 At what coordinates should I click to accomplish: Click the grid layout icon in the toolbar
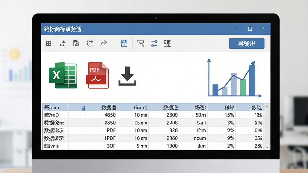point(49,43)
